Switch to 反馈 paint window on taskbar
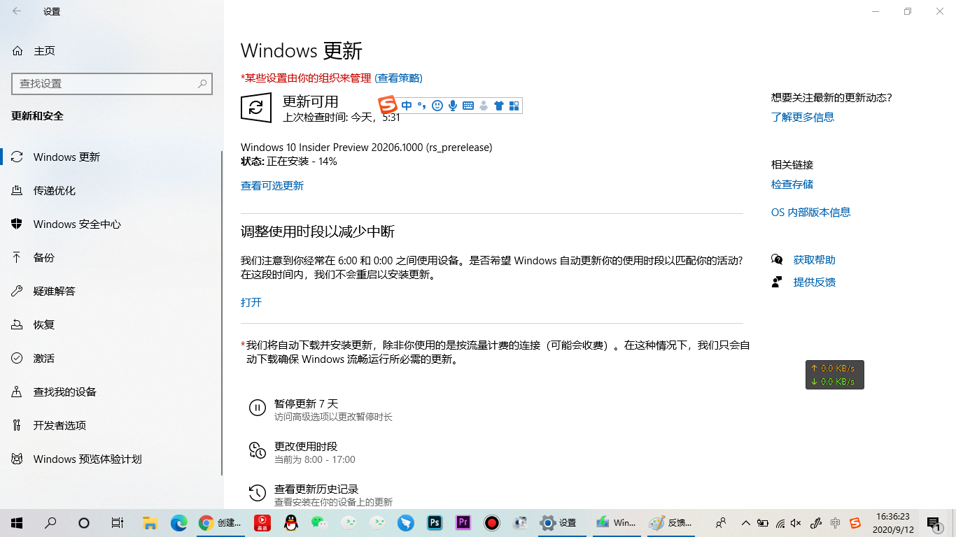The width and height of the screenshot is (956, 537). pos(671,522)
